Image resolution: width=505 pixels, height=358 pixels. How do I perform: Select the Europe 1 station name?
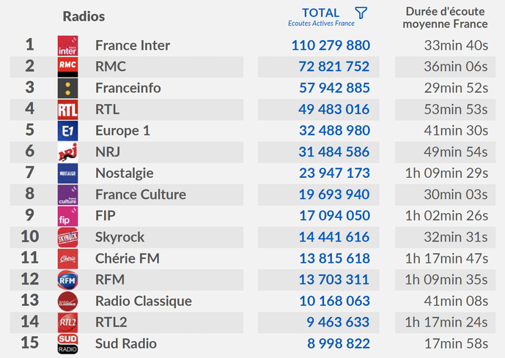pyautogui.click(x=122, y=130)
